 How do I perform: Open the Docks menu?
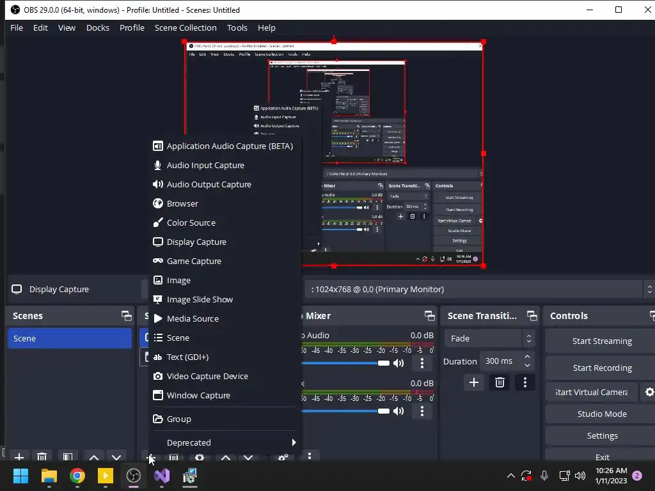tap(98, 28)
